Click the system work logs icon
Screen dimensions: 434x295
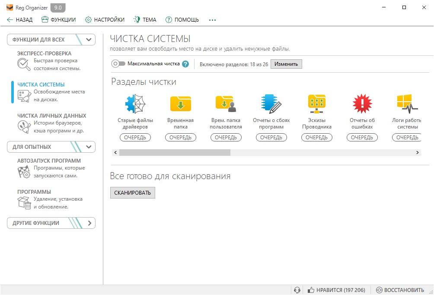click(407, 104)
